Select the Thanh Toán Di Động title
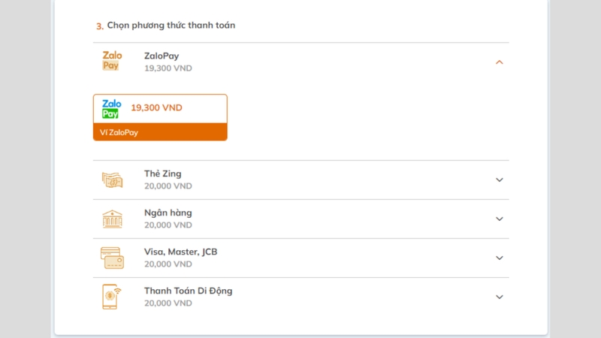 click(x=189, y=291)
